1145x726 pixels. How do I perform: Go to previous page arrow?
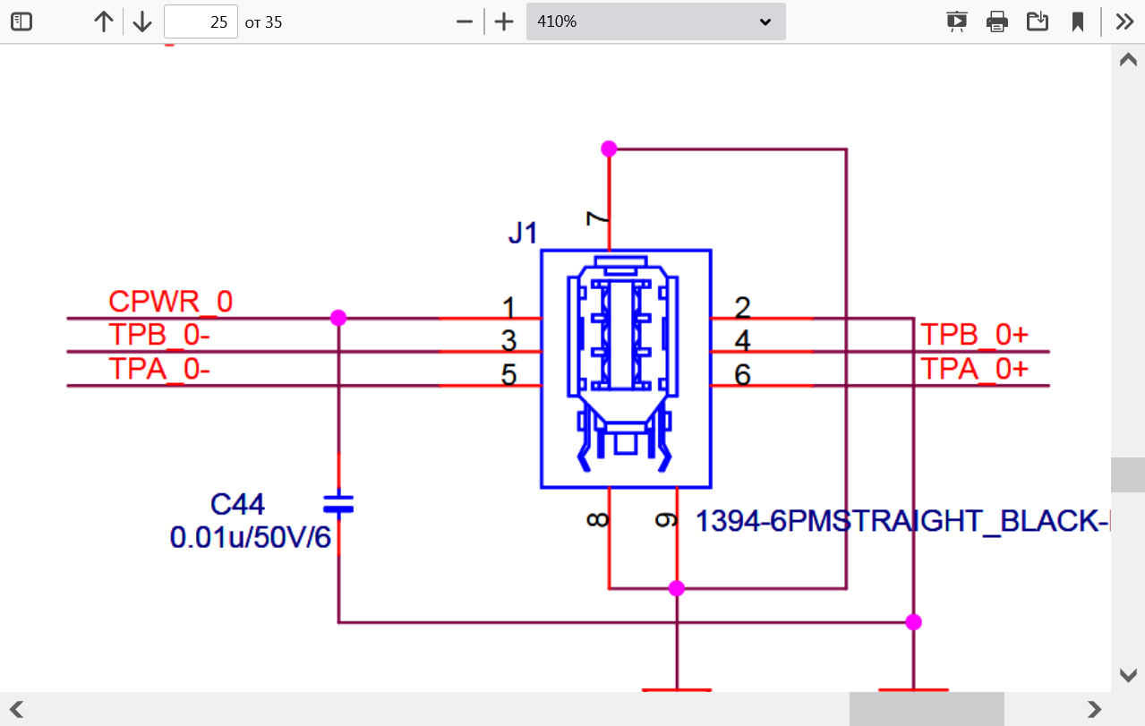tap(104, 21)
